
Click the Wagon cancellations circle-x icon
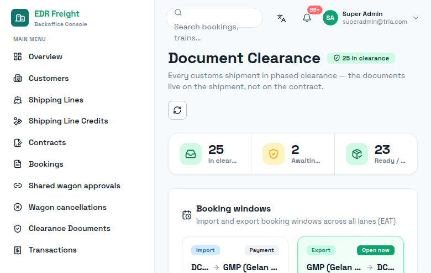point(18,207)
